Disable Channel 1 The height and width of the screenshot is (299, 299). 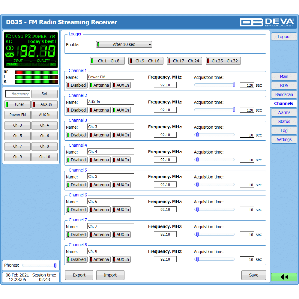point(76,85)
